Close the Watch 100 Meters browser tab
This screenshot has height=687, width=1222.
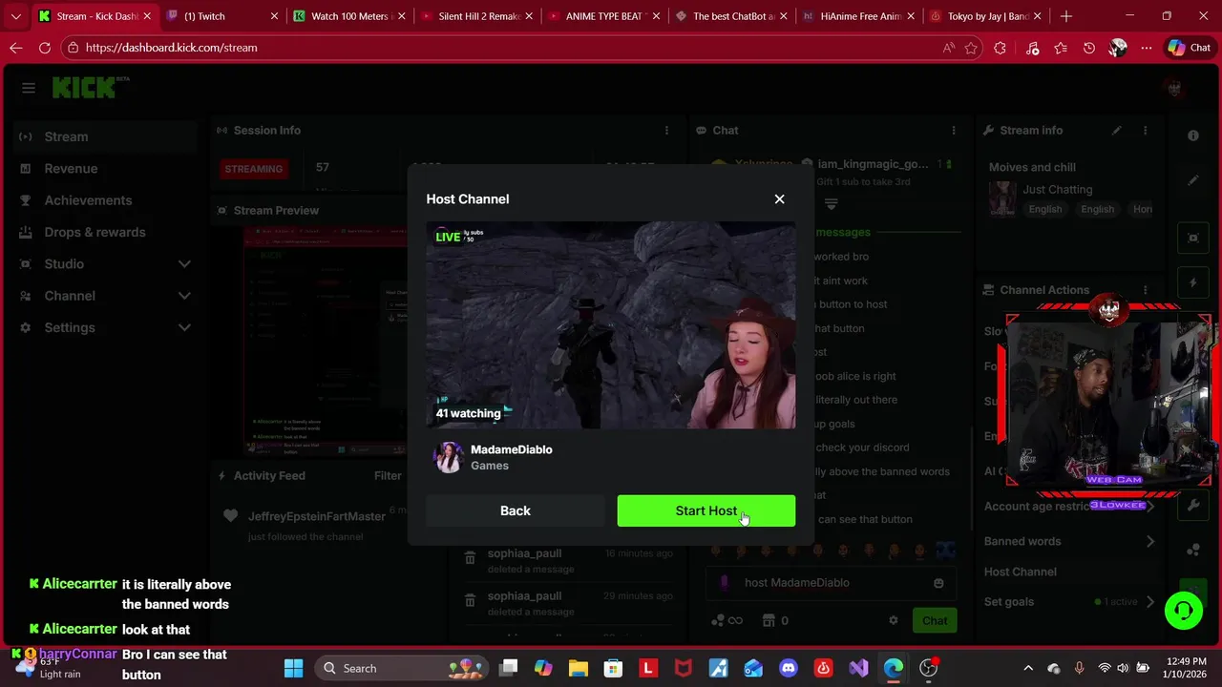401,16
